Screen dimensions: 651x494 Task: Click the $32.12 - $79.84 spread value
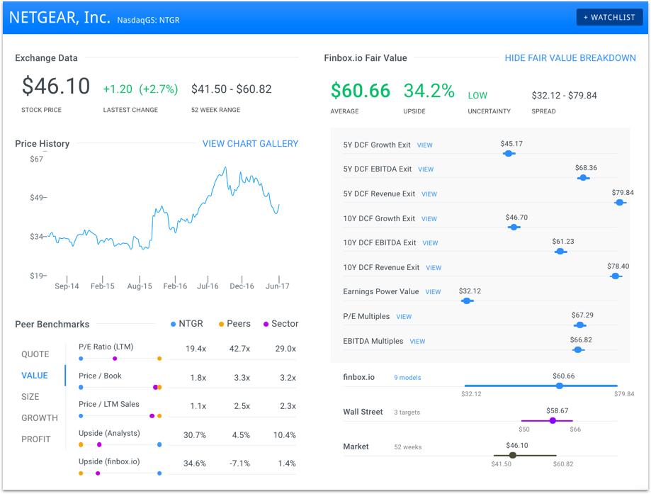[565, 96]
